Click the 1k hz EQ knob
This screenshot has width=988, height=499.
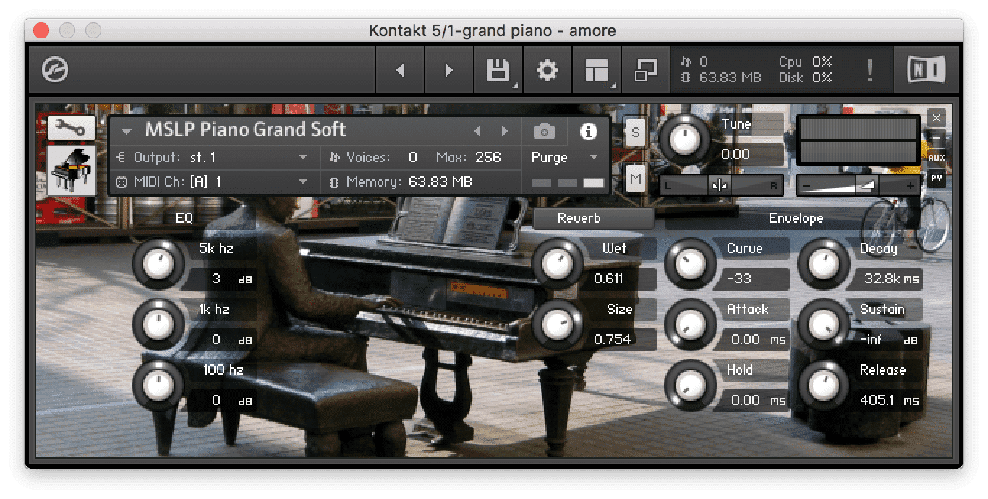pos(157,324)
